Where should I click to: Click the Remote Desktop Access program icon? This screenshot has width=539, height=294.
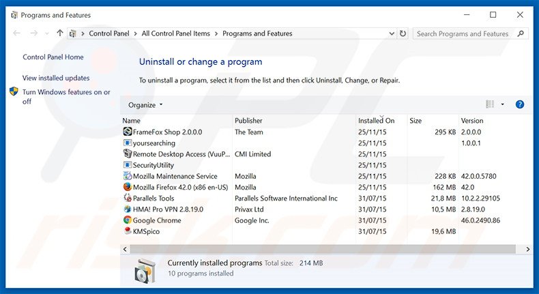(x=128, y=153)
